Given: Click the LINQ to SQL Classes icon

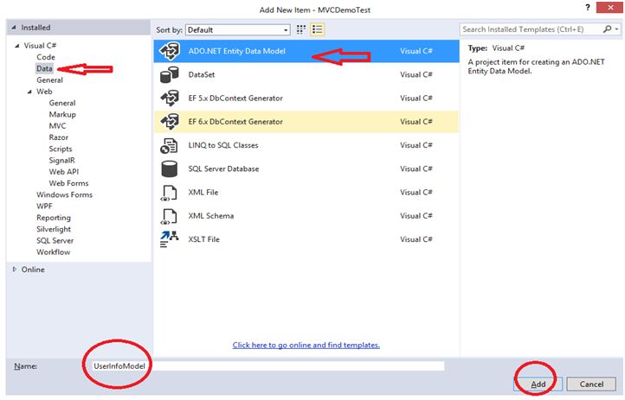Looking at the screenshot, I should tap(170, 145).
